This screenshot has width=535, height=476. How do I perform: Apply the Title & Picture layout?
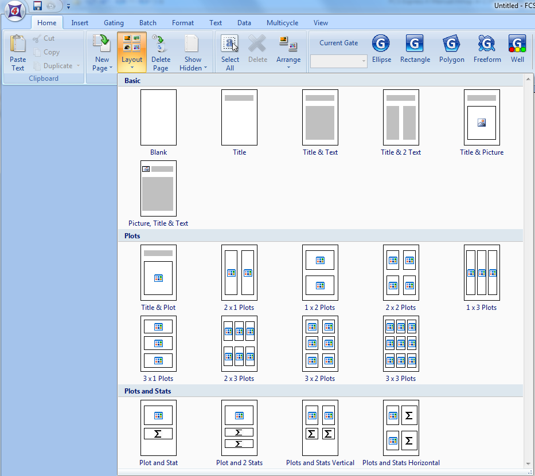tap(481, 117)
